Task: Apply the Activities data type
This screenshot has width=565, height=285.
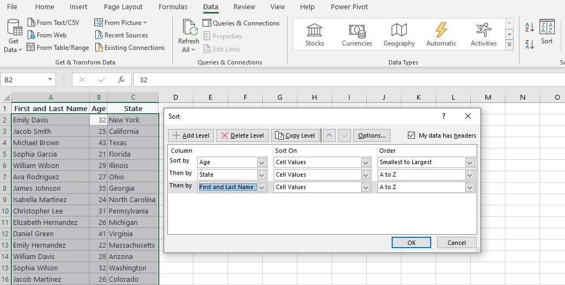Action: pyautogui.click(x=484, y=35)
